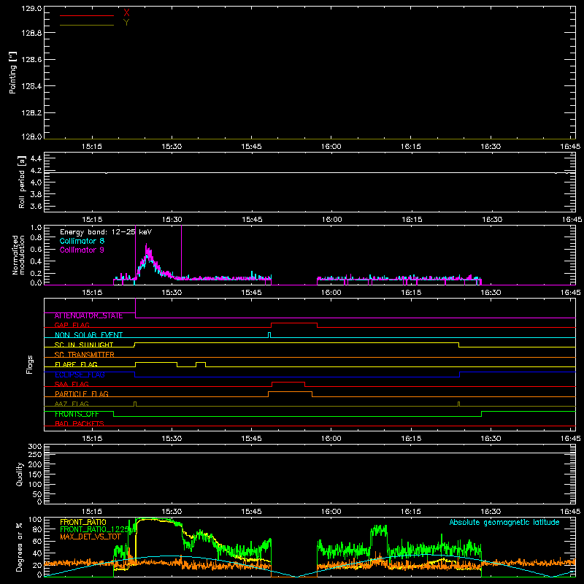Click the olive Y legend line
The width and height of the screenshot is (584, 584).
coord(87,26)
